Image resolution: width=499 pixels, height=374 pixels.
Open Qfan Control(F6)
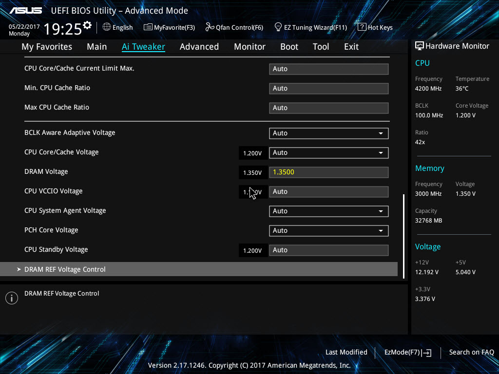(x=234, y=27)
